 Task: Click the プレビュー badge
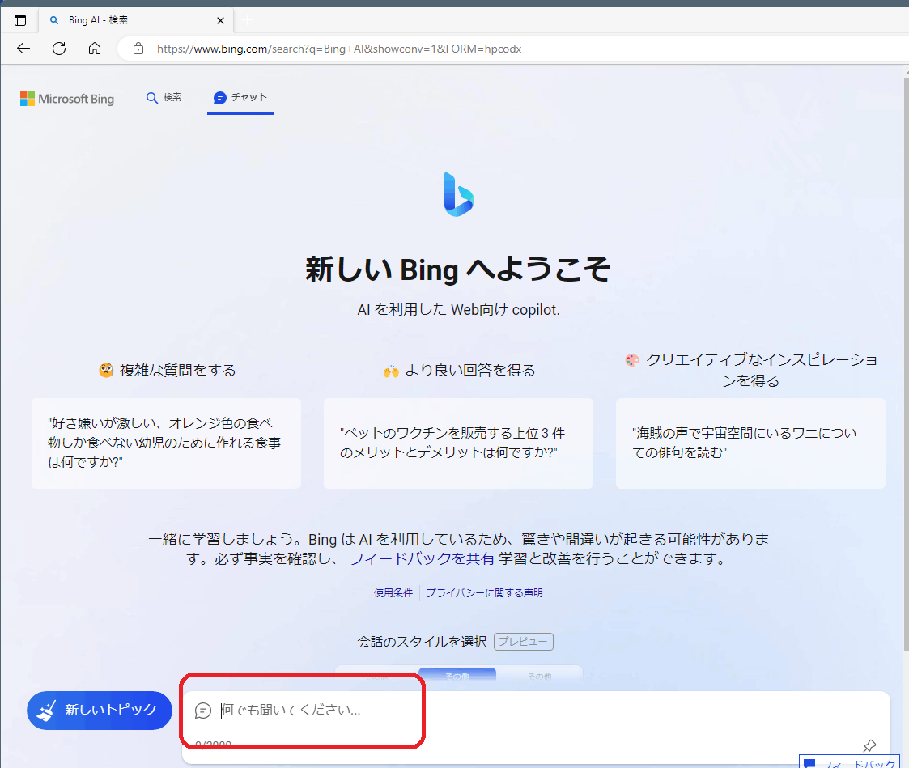(x=524, y=642)
